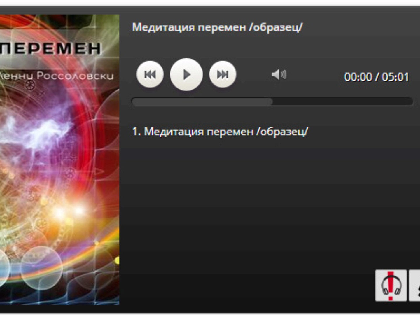Mute audio via the speaker icon

pos(279,74)
